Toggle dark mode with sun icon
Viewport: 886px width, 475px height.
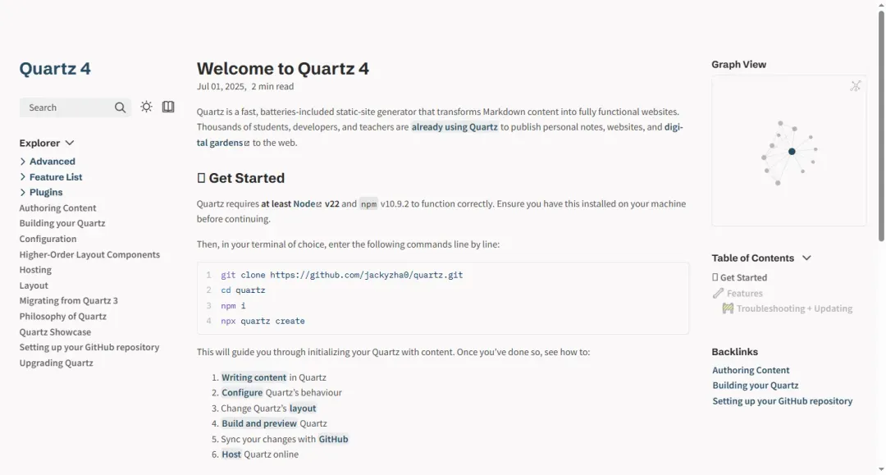(146, 107)
